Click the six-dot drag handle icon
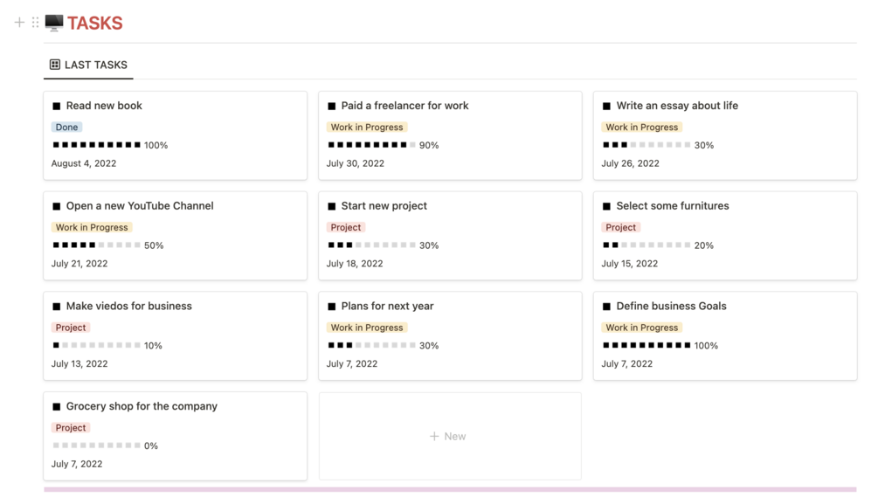The width and height of the screenshot is (878, 504). [x=35, y=23]
